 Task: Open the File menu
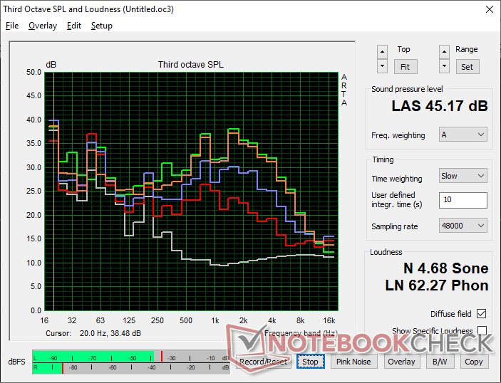(x=12, y=26)
